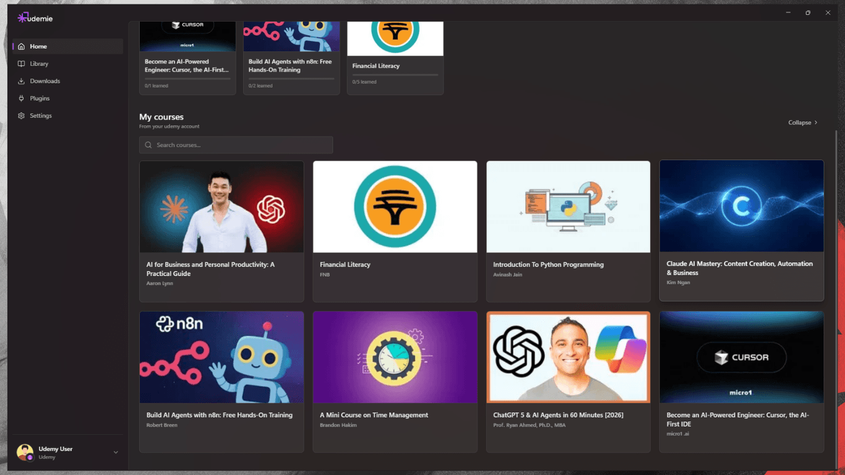Viewport: 845px width, 475px height.
Task: Click author name 'Avinash Jain'
Action: pos(507,275)
